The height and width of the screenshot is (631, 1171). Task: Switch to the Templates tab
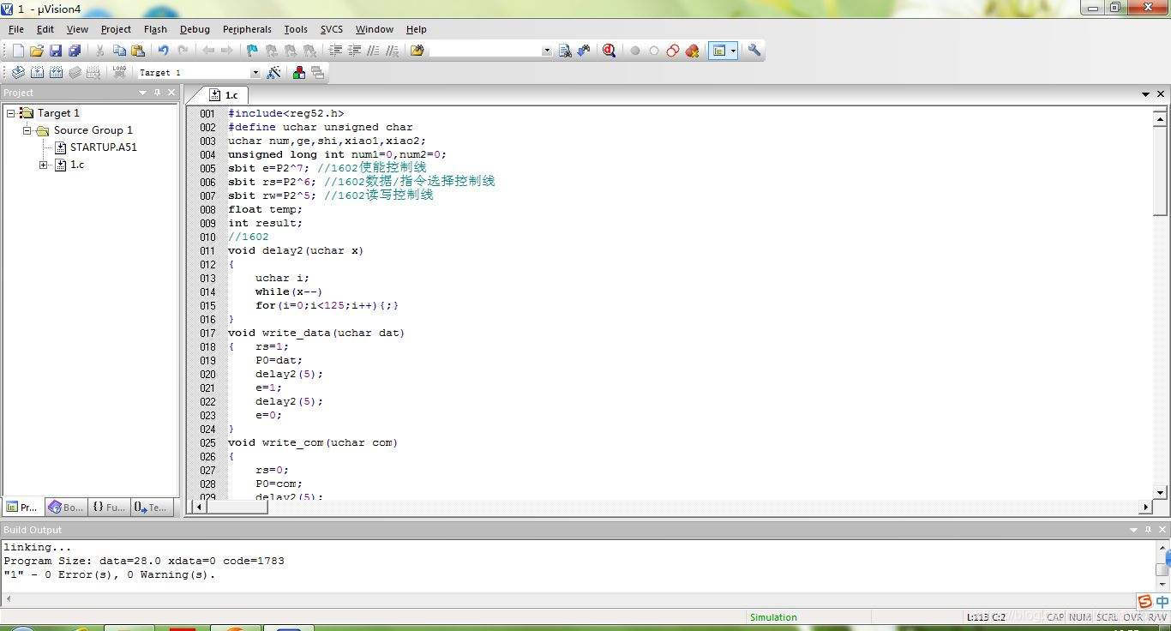151,508
